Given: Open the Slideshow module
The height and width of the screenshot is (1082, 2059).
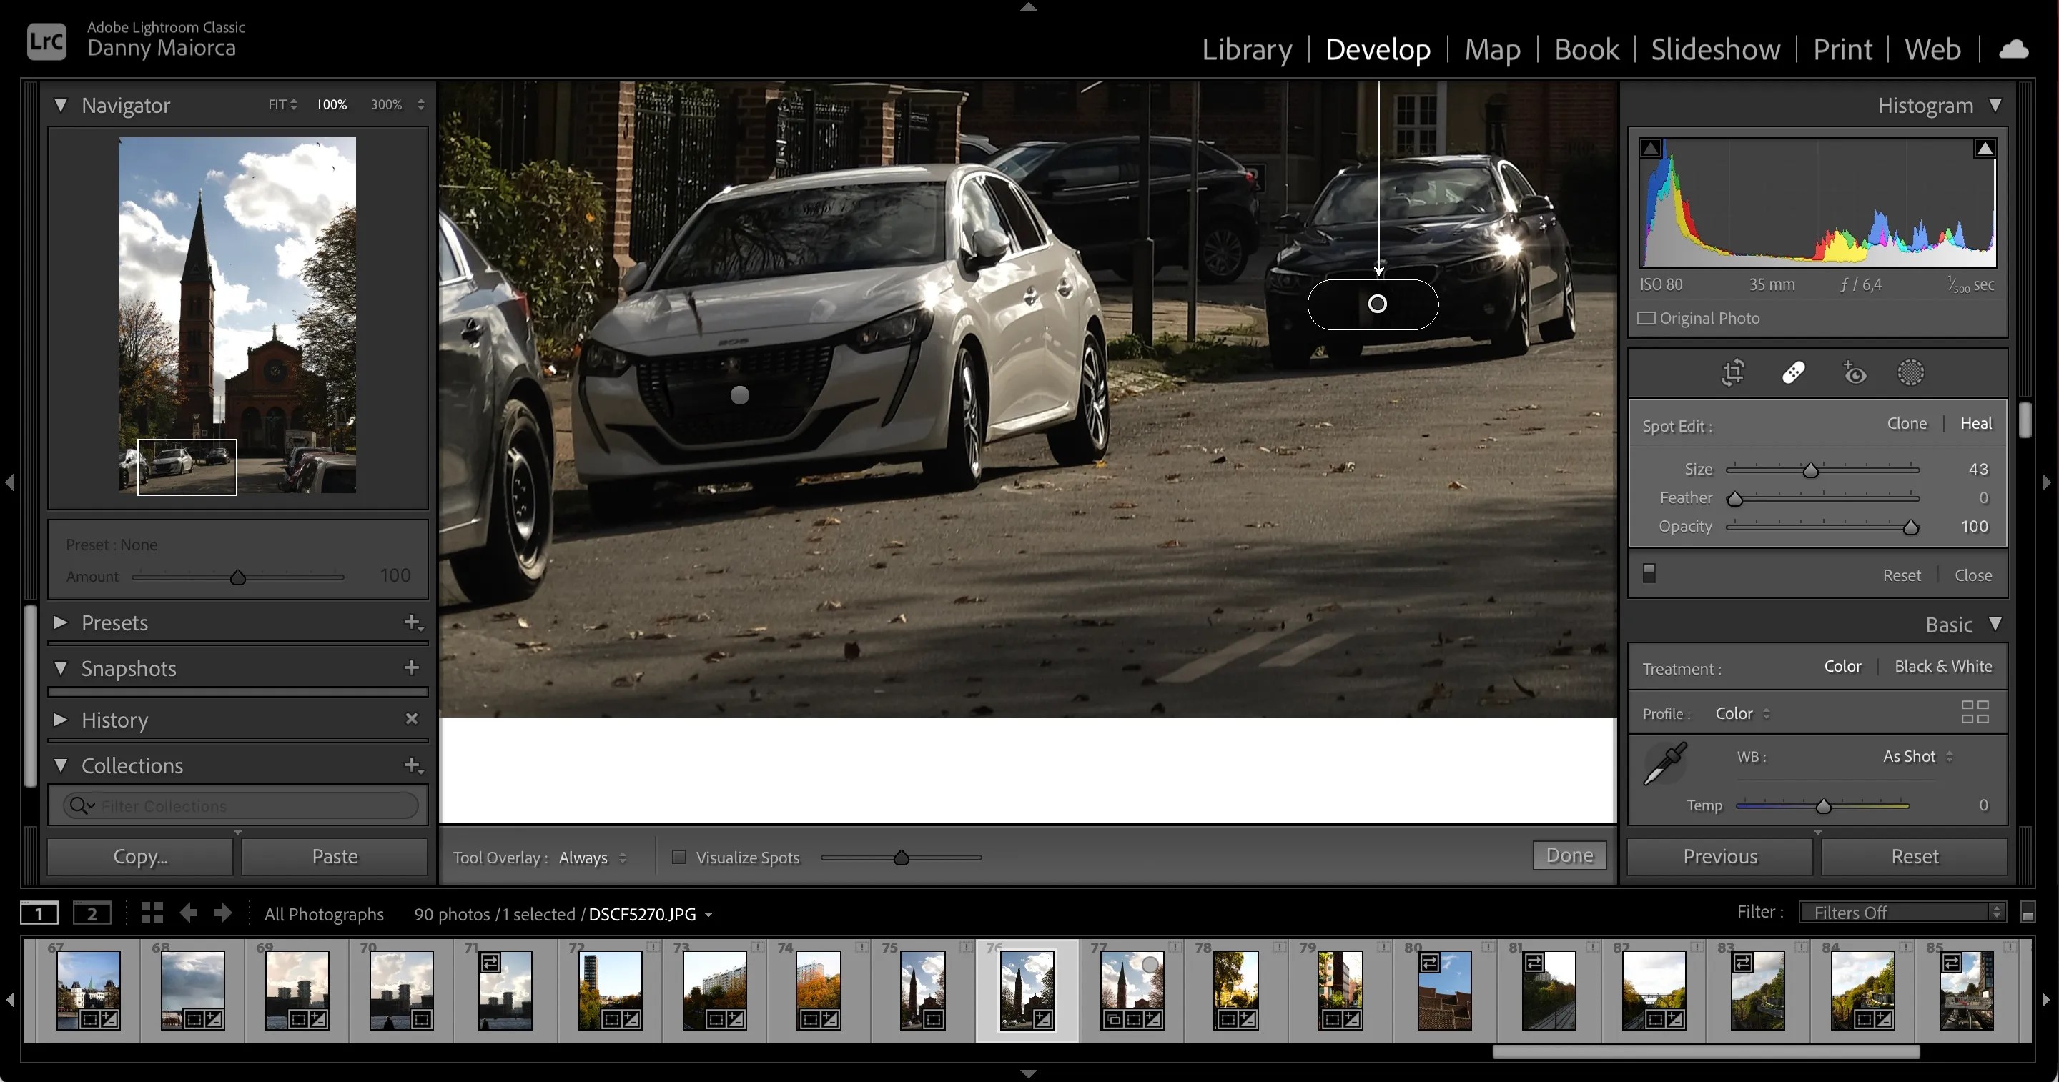Looking at the screenshot, I should [1714, 49].
